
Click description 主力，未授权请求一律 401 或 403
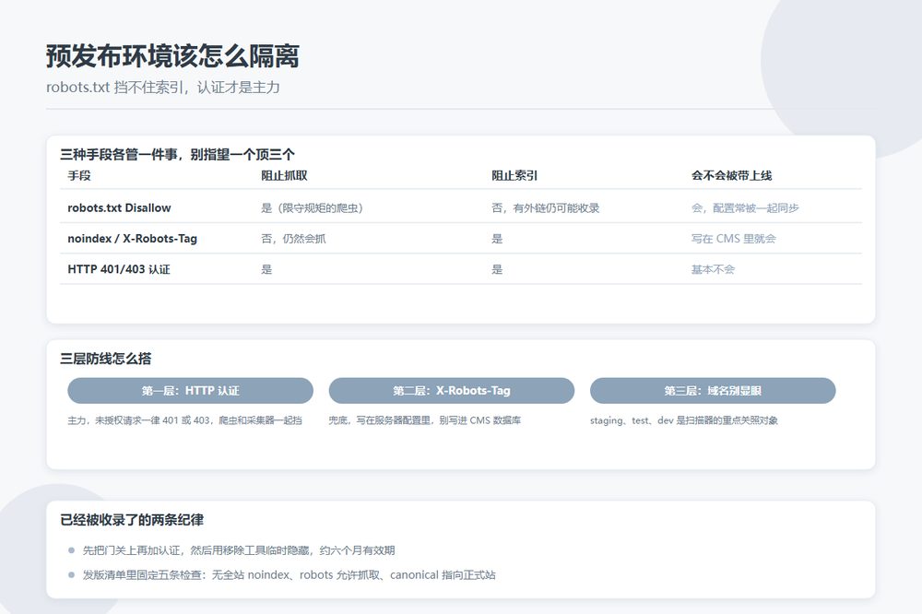[184, 420]
